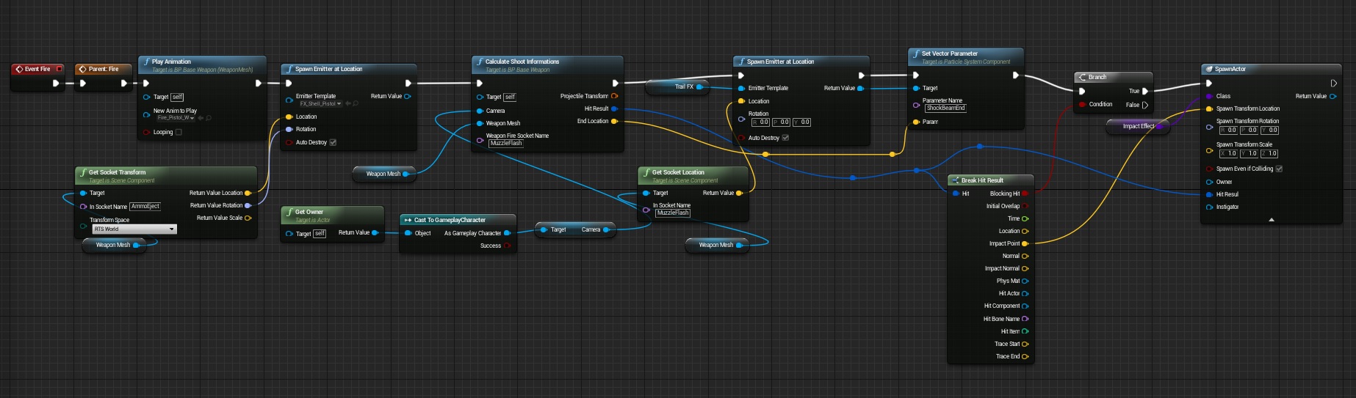Click the Play Animation Target self pin

(x=146, y=97)
